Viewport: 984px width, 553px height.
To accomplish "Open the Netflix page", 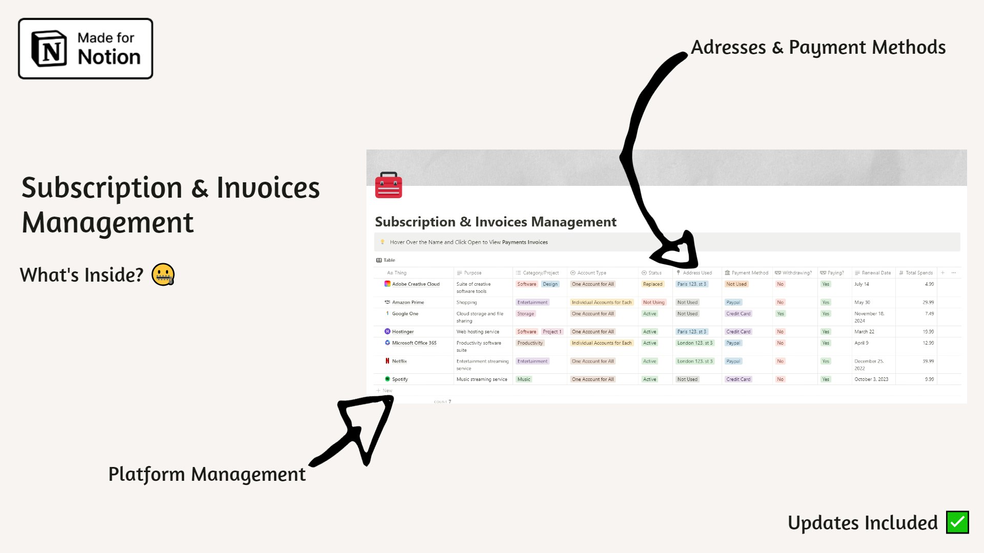I will coord(399,361).
